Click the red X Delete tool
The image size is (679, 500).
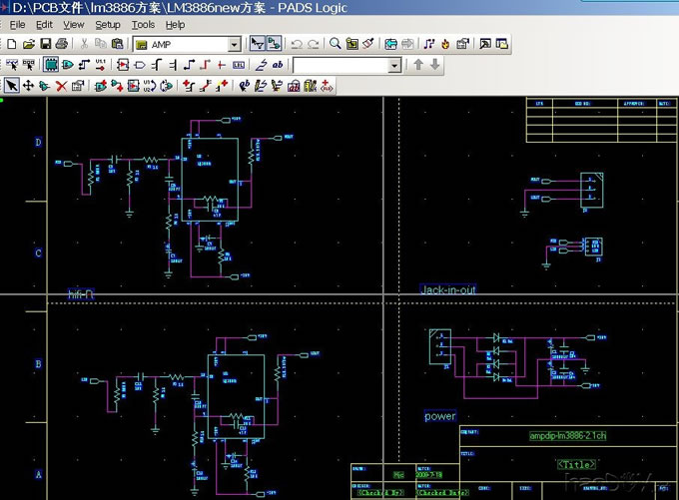(x=62, y=86)
